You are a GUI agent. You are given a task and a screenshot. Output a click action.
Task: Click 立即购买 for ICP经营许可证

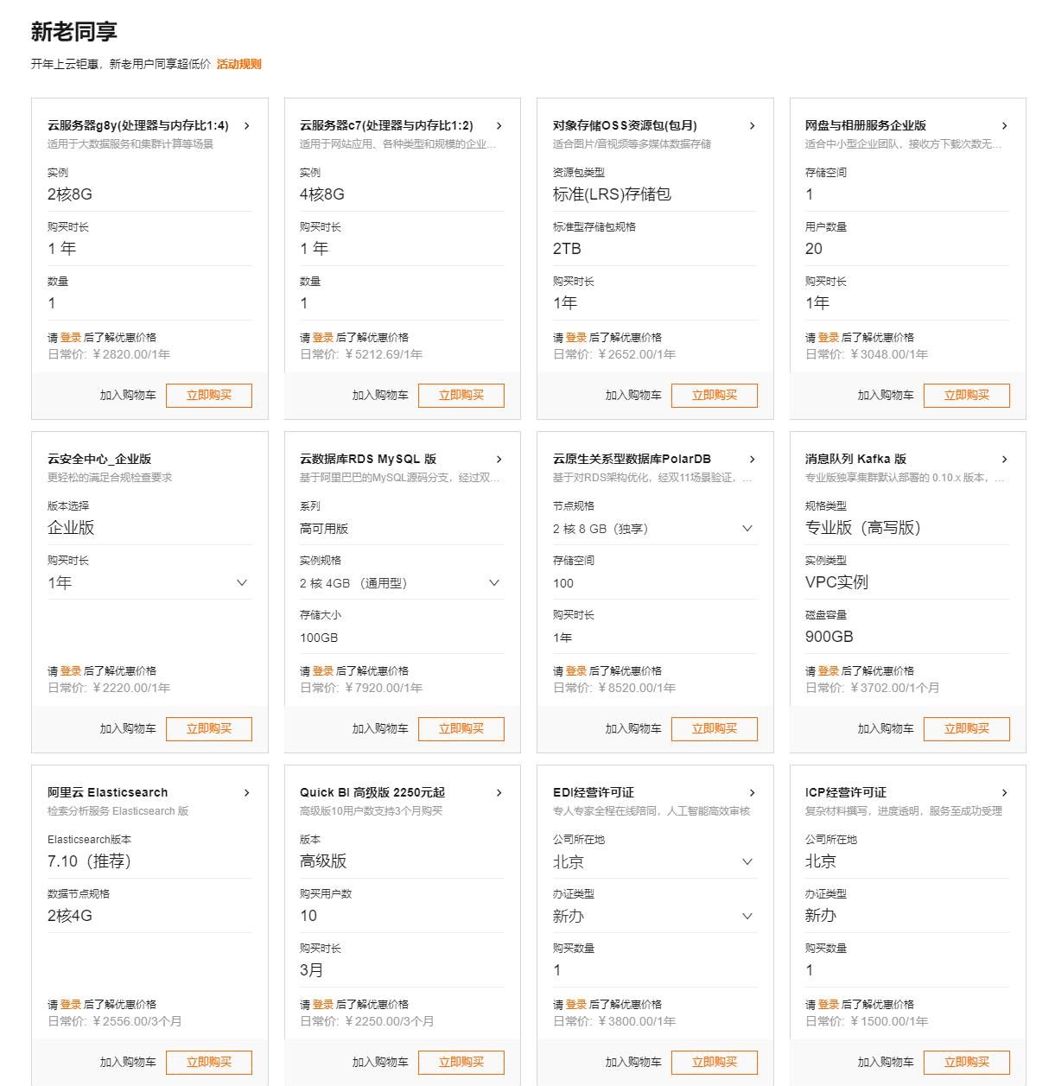coord(967,1063)
